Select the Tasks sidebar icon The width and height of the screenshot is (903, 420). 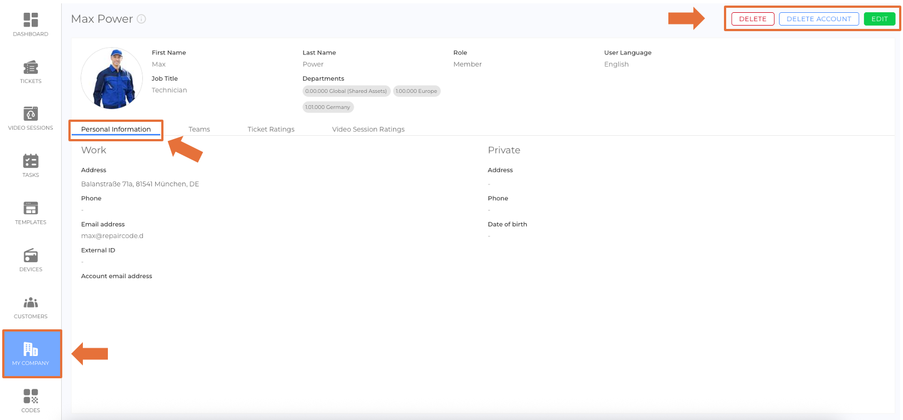(x=31, y=166)
